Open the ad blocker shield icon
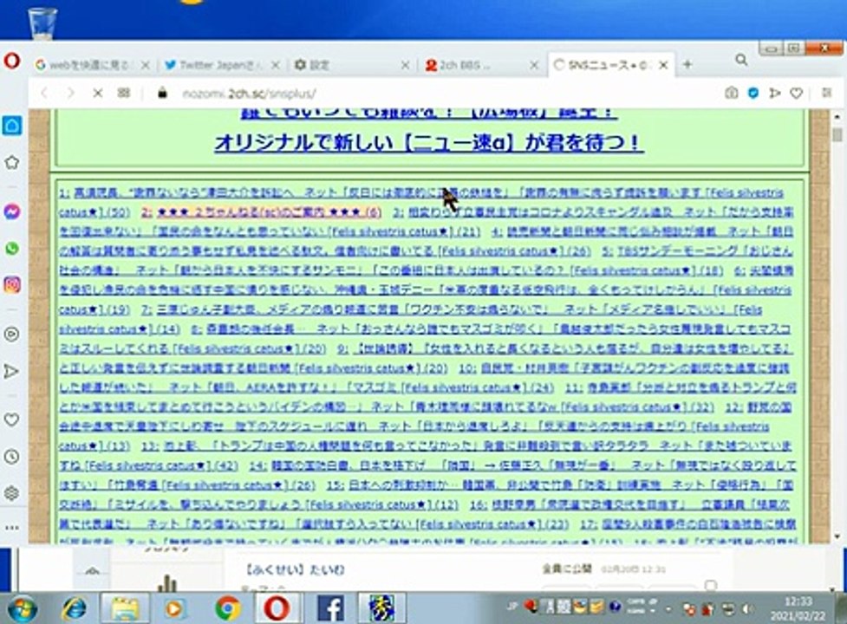The height and width of the screenshot is (624, 847). click(753, 94)
